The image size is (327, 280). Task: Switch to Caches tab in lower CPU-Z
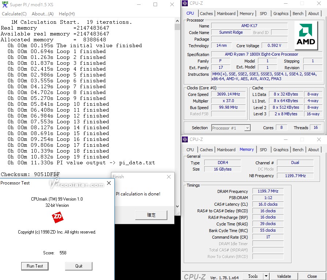click(x=206, y=150)
